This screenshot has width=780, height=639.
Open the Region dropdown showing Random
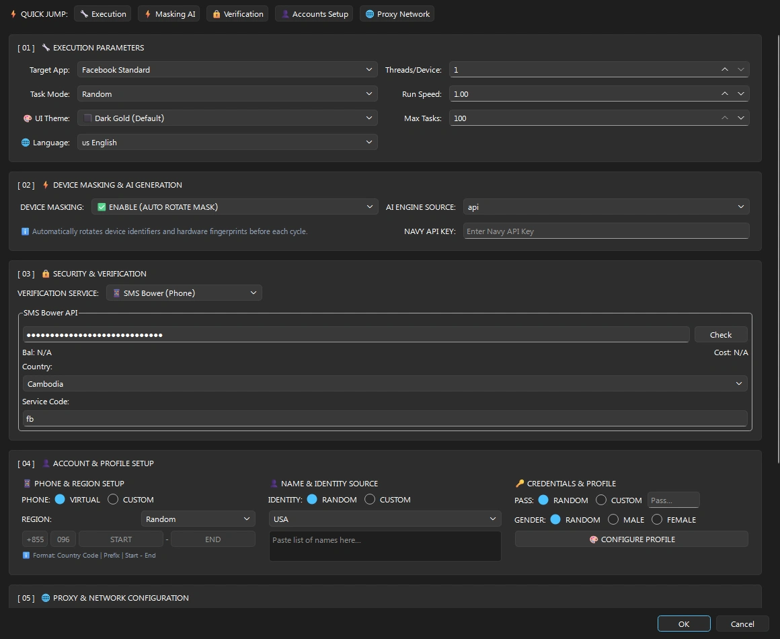coord(198,519)
